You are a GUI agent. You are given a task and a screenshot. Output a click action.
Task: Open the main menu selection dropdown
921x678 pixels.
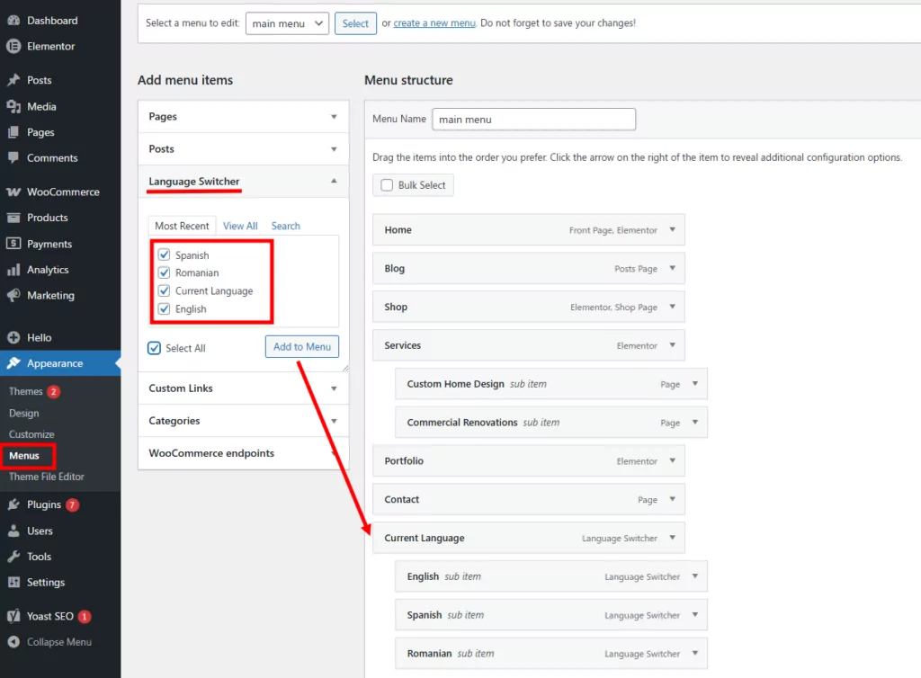pyautogui.click(x=287, y=23)
